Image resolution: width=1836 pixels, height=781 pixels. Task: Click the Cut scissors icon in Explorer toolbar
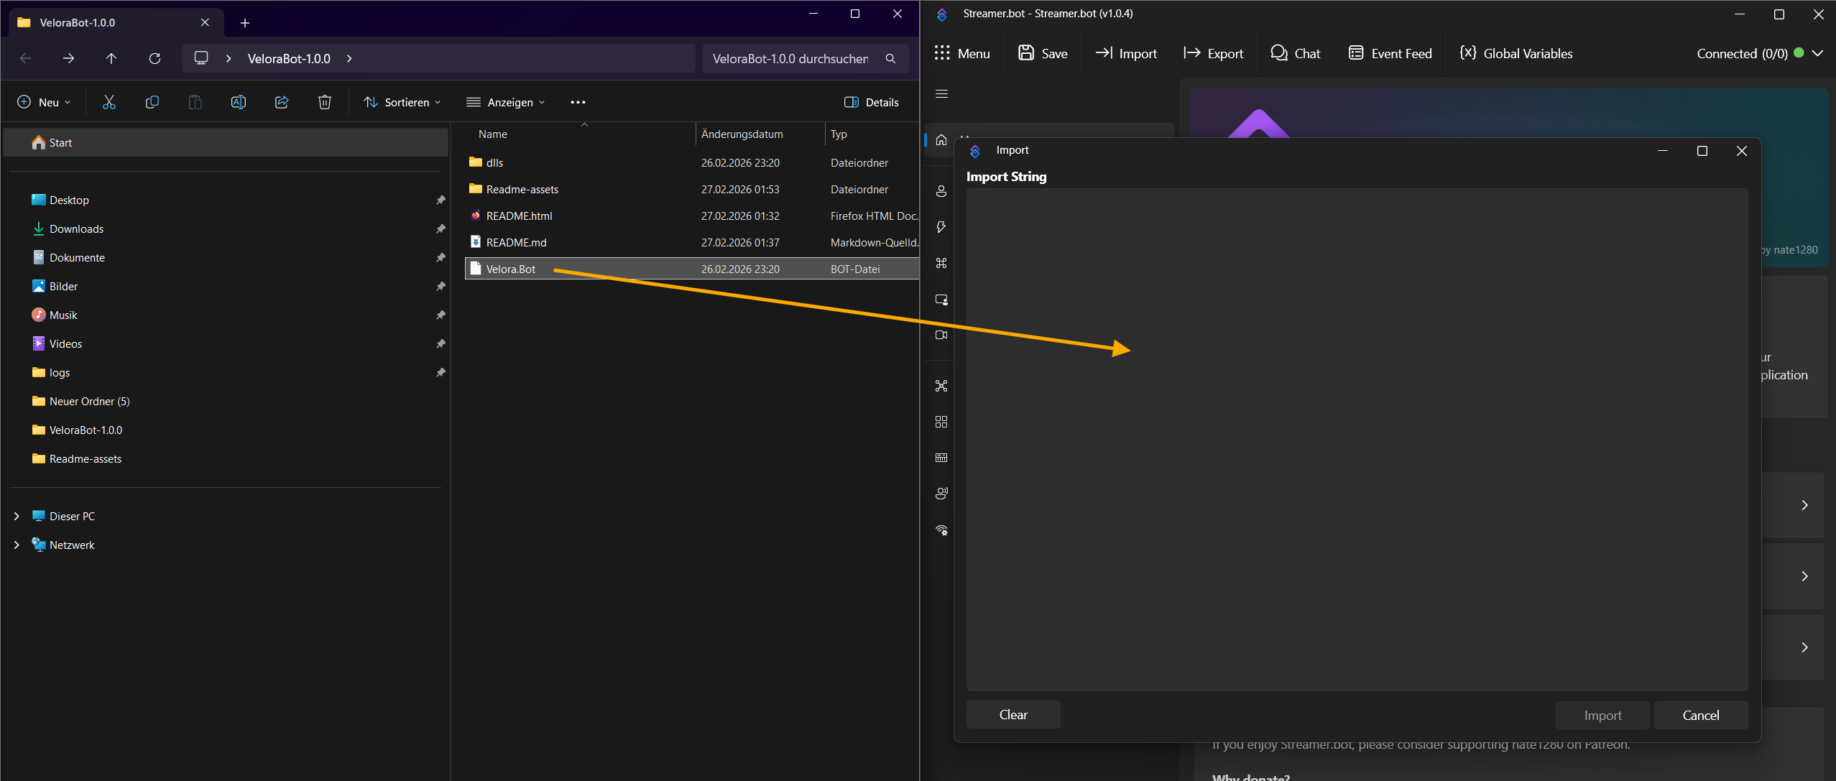109,102
